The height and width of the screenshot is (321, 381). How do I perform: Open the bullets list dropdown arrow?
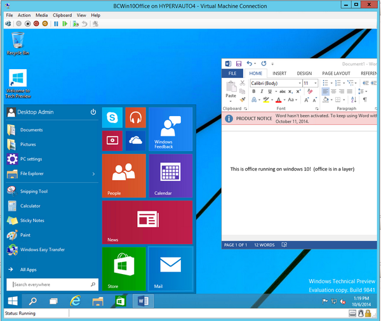tap(331, 83)
